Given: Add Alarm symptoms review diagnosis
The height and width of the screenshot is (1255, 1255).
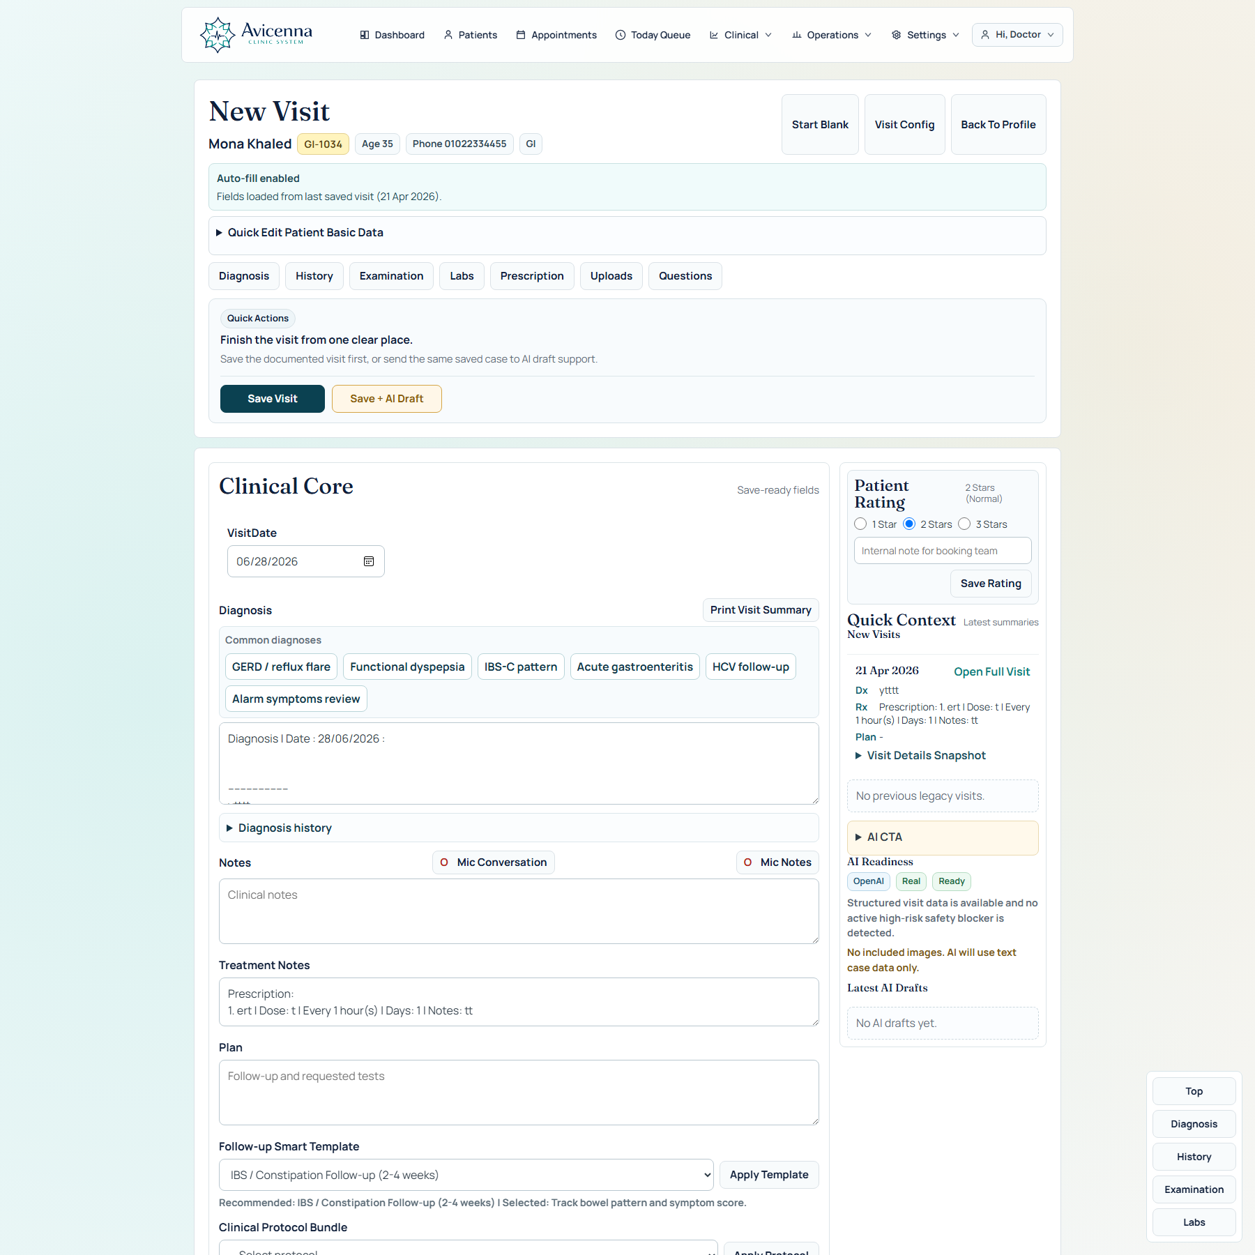Looking at the screenshot, I should click(x=296, y=699).
